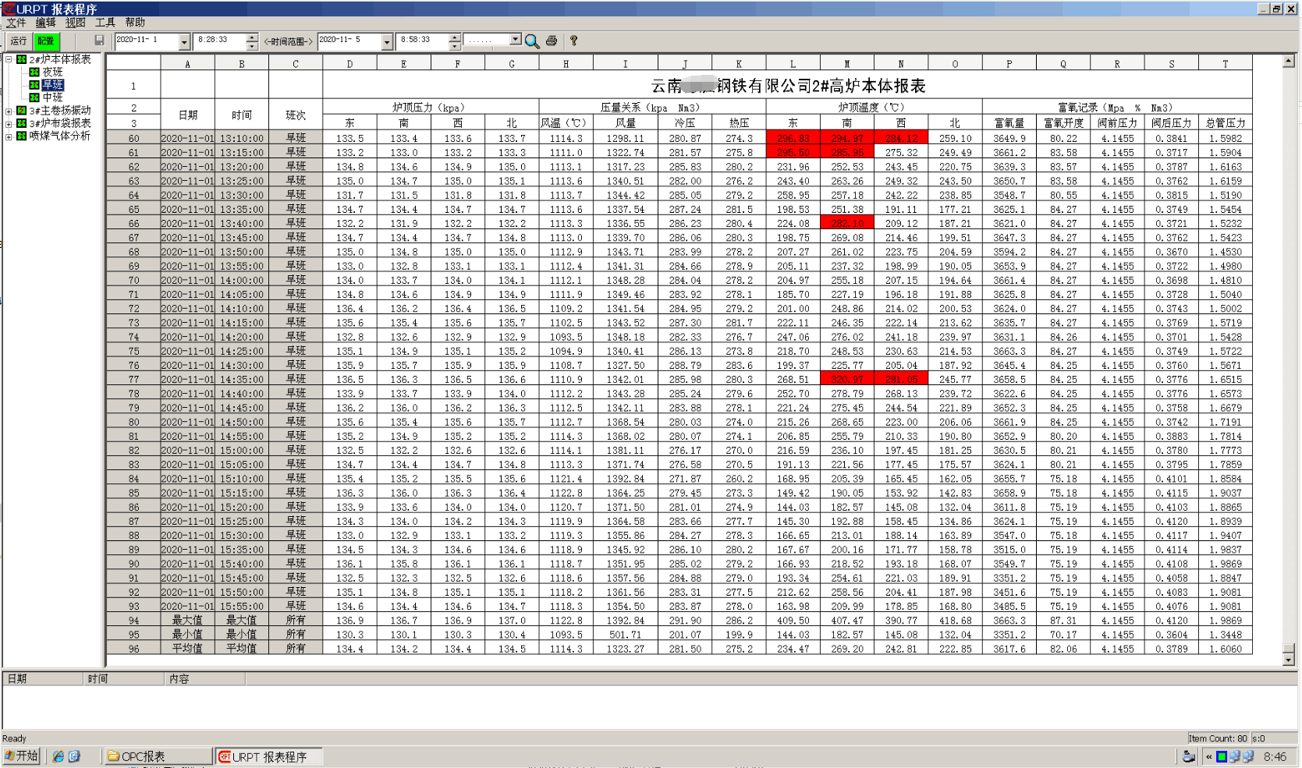Click red highlighted cell in row 66

[846, 224]
